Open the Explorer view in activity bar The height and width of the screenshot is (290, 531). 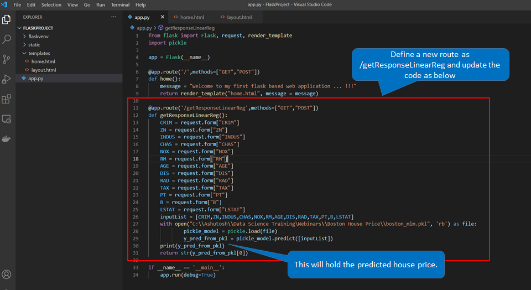coord(7,20)
